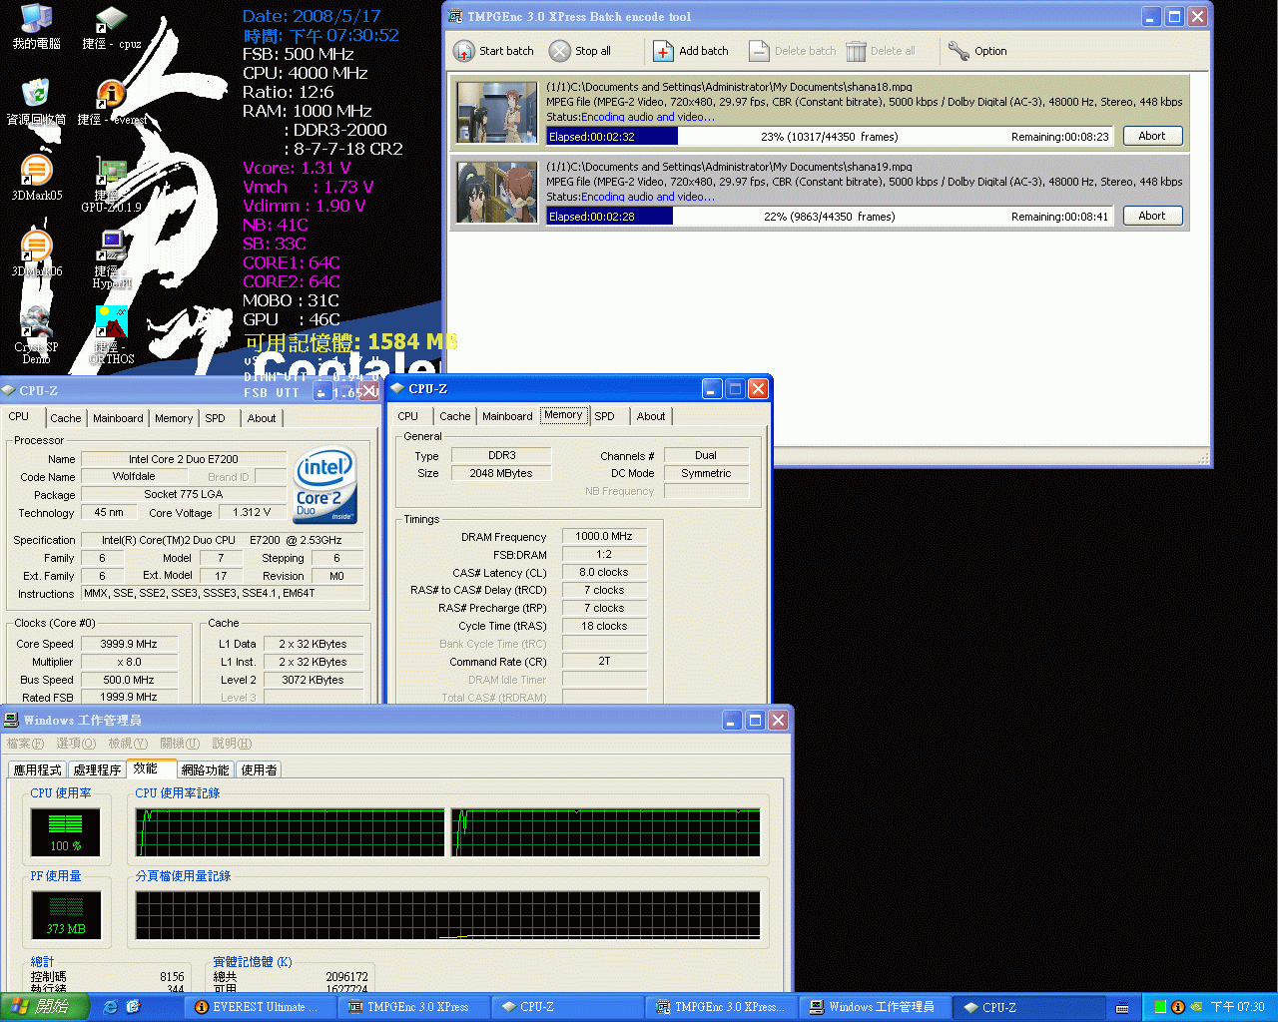Image resolution: width=1278 pixels, height=1022 pixels.
Task: Switch to About tab in Memory CPU-Z window
Action: click(651, 416)
